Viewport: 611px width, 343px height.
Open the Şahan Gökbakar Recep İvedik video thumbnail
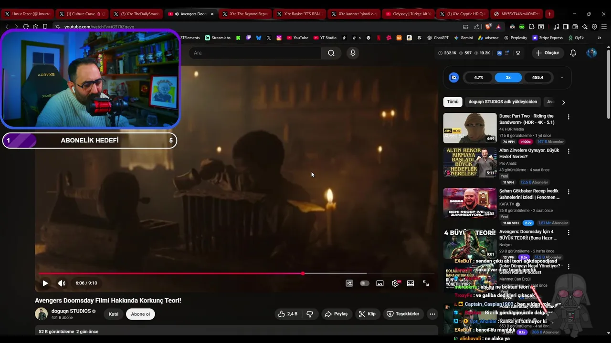pos(470,203)
